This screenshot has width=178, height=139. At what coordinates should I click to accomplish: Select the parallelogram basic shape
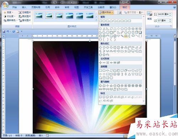(111, 29)
